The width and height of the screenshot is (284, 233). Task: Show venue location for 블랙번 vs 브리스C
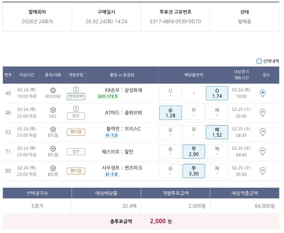point(263,132)
